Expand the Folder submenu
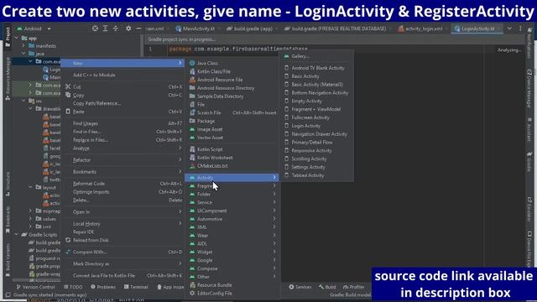 tap(232, 194)
